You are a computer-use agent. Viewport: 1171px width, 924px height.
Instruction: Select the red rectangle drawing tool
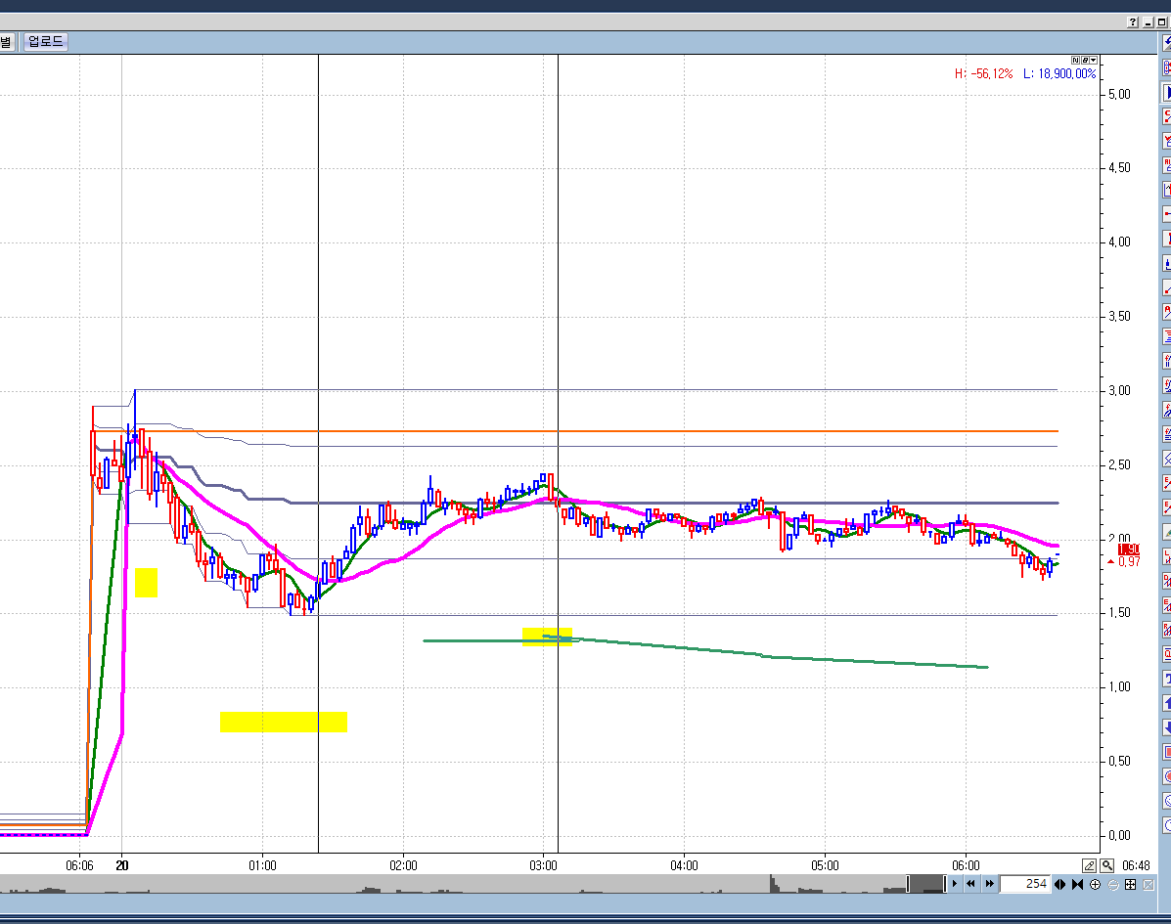click(x=1167, y=752)
